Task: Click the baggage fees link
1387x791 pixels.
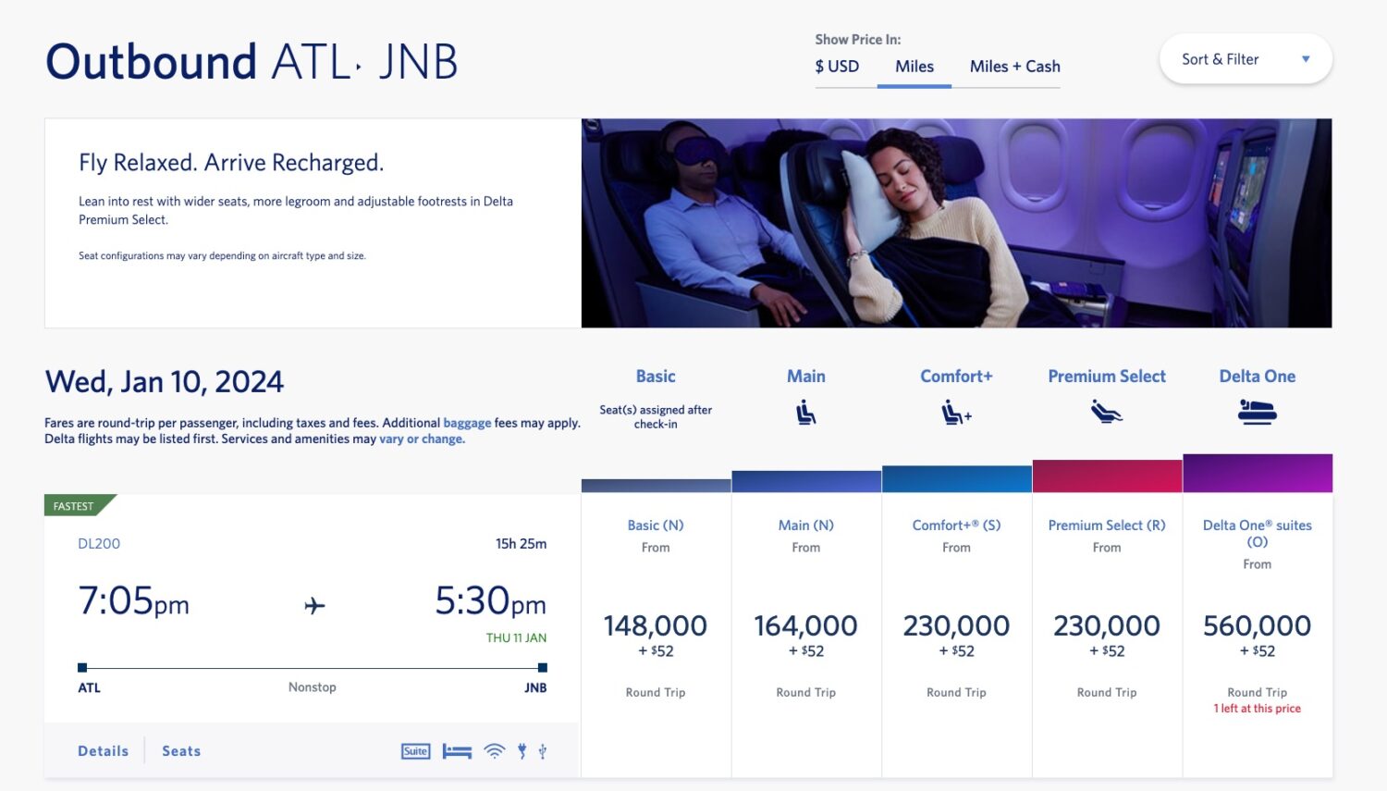Action: [x=467, y=422]
